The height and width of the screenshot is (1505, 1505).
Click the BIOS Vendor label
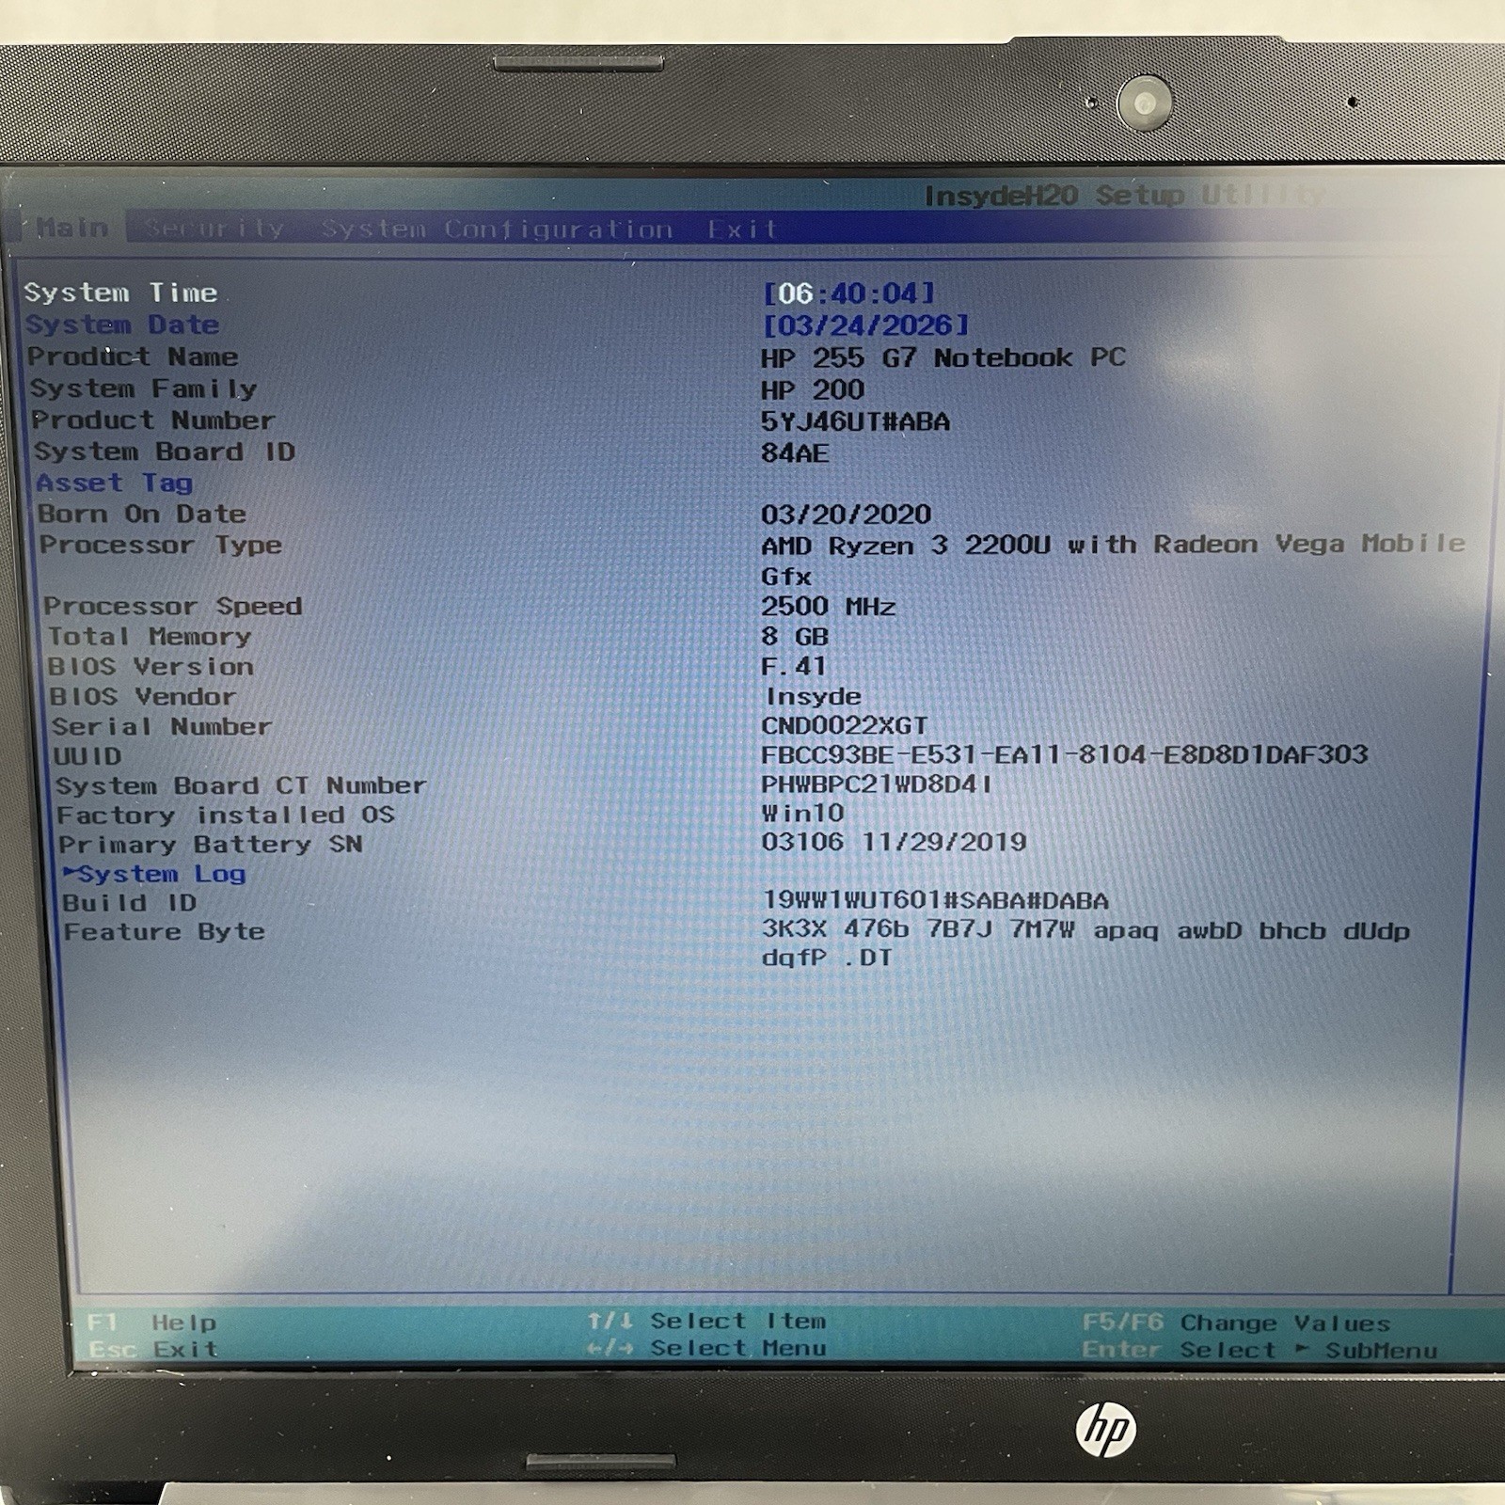coord(143,697)
